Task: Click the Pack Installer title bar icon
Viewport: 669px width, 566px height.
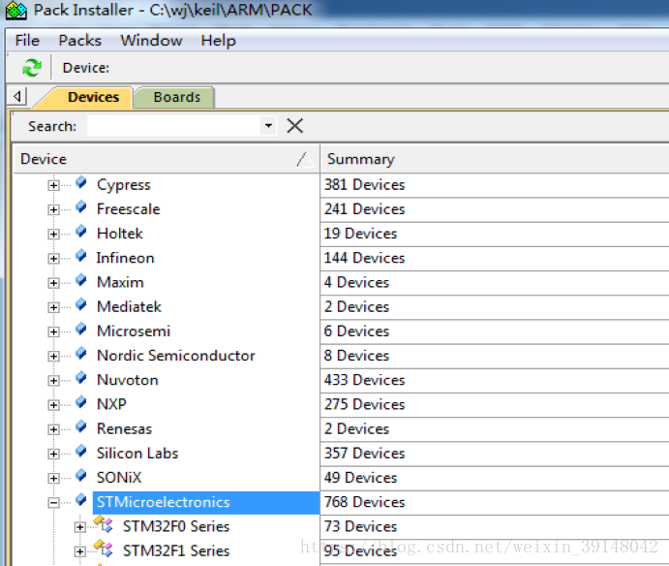Action: click(16, 10)
